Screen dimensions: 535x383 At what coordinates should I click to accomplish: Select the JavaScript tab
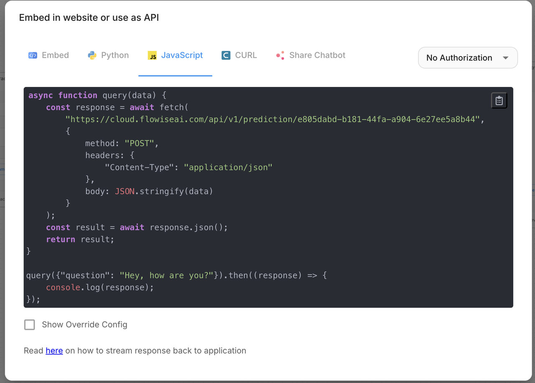point(176,56)
